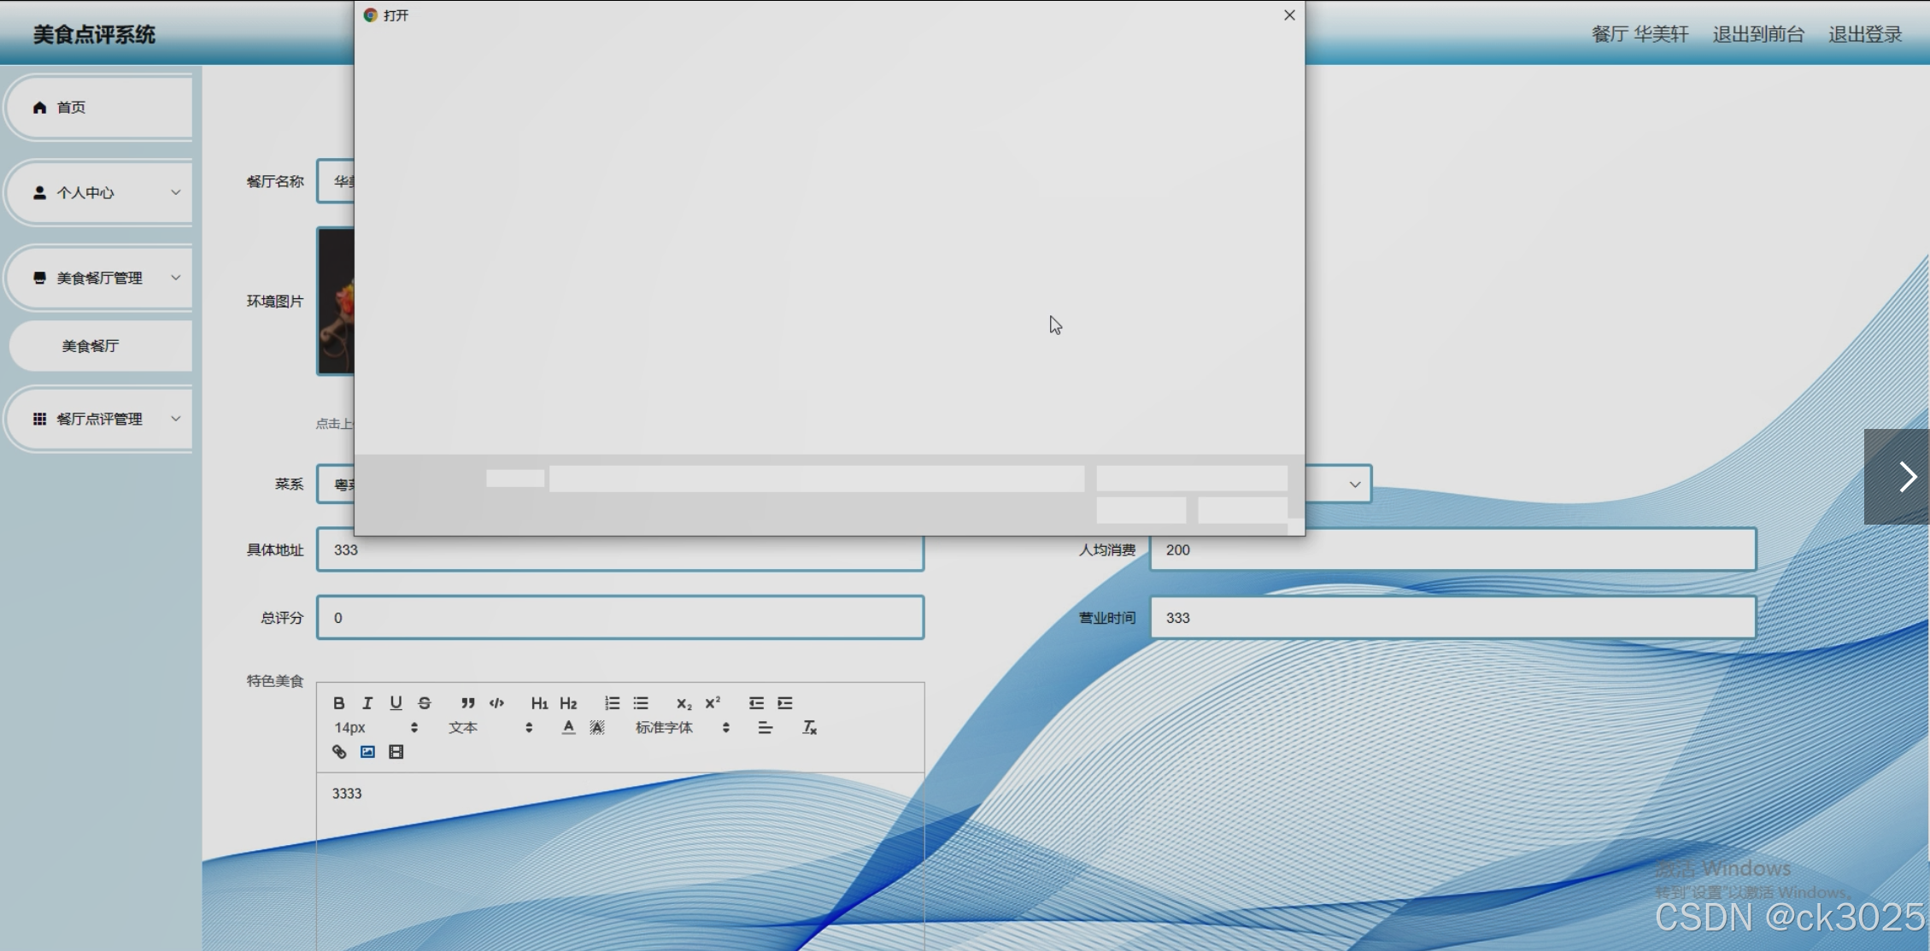Clear text formatting with the Tx icon
This screenshot has height=951, width=1930.
click(x=809, y=728)
